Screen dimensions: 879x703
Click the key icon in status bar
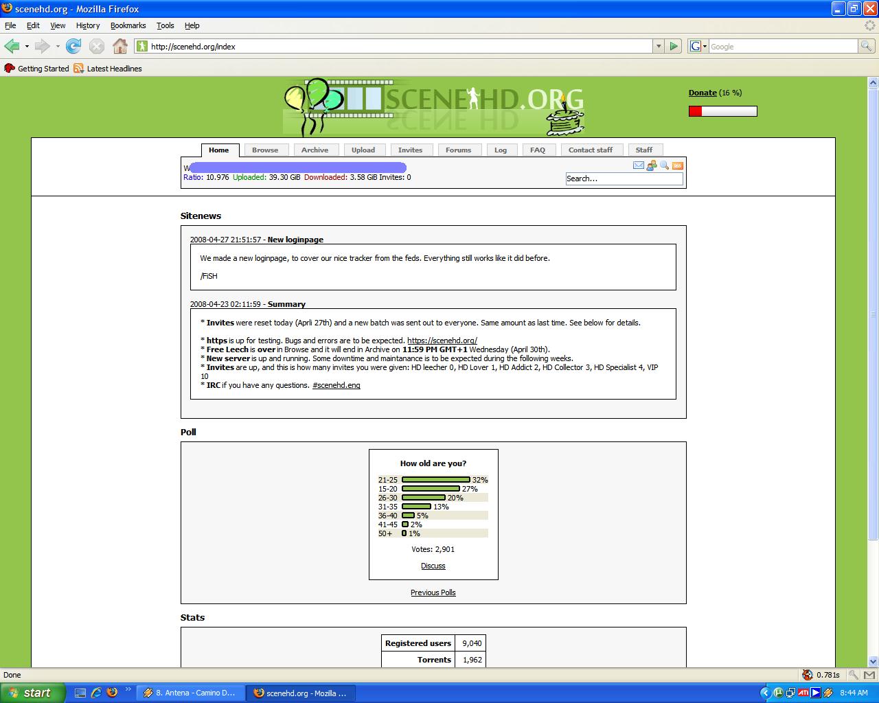tap(853, 675)
